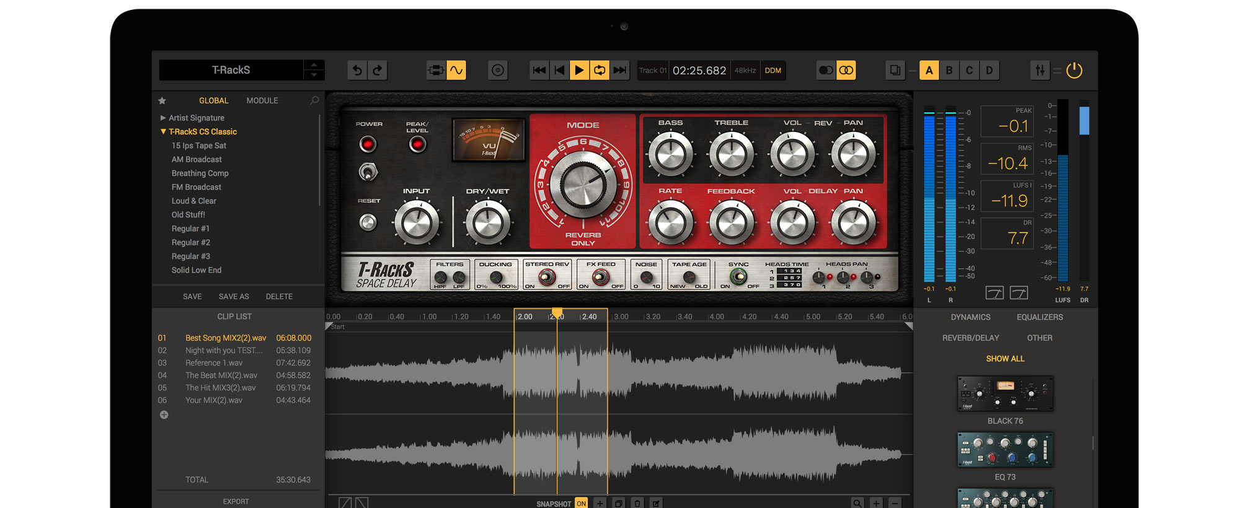
Task: Select the left meter-mode icon under the readouts
Action: click(994, 292)
